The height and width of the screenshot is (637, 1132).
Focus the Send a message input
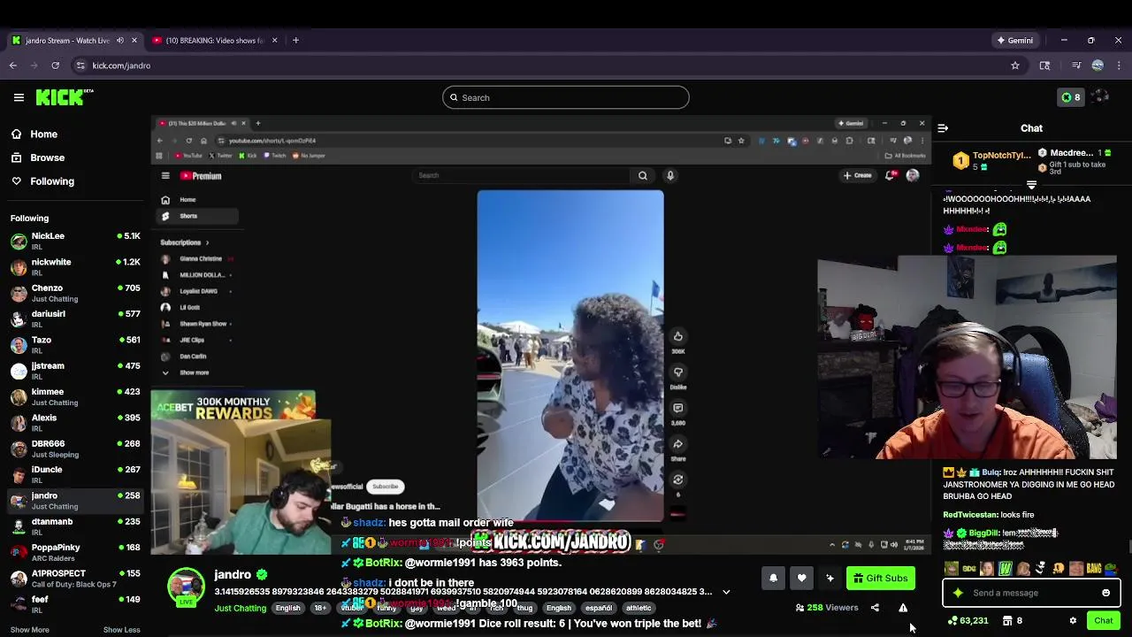pos(1031,593)
